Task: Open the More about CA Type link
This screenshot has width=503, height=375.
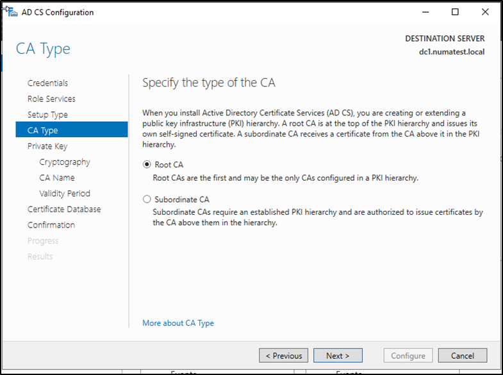Action: pos(178,323)
